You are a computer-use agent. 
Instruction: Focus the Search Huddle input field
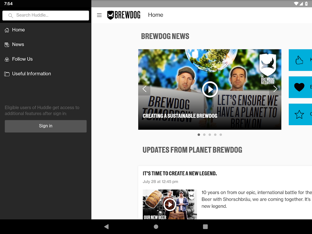point(46,16)
